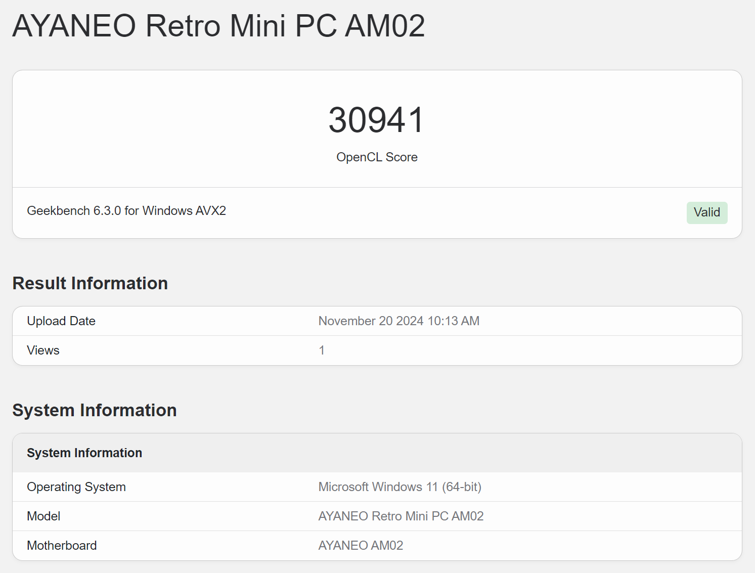
Task: Click the Microsoft Windows 11 value
Action: (x=378, y=487)
